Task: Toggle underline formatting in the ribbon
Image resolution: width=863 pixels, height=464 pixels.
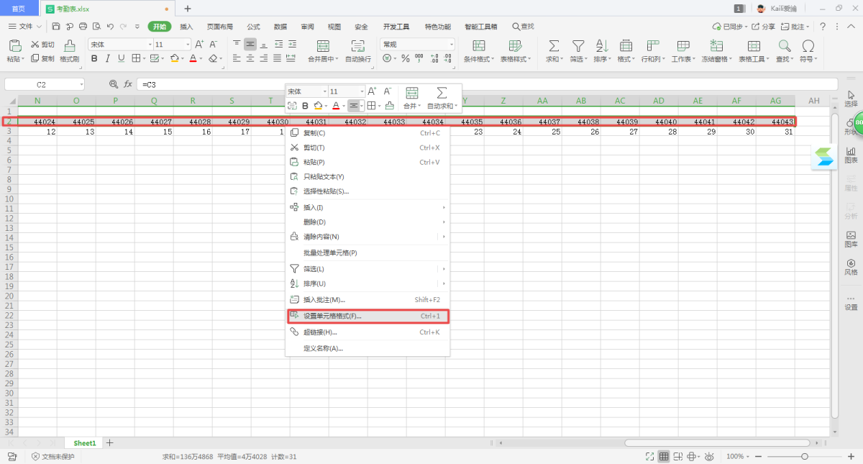Action: tap(121, 58)
